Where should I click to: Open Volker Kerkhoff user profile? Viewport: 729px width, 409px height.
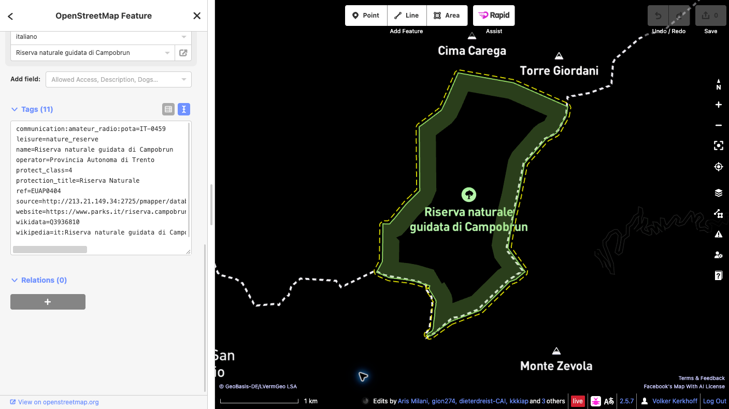tap(675, 401)
